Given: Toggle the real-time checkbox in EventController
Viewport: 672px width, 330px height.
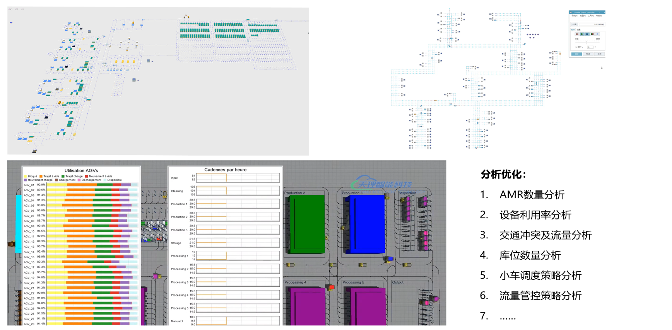Looking at the screenshot, I should [576, 47].
